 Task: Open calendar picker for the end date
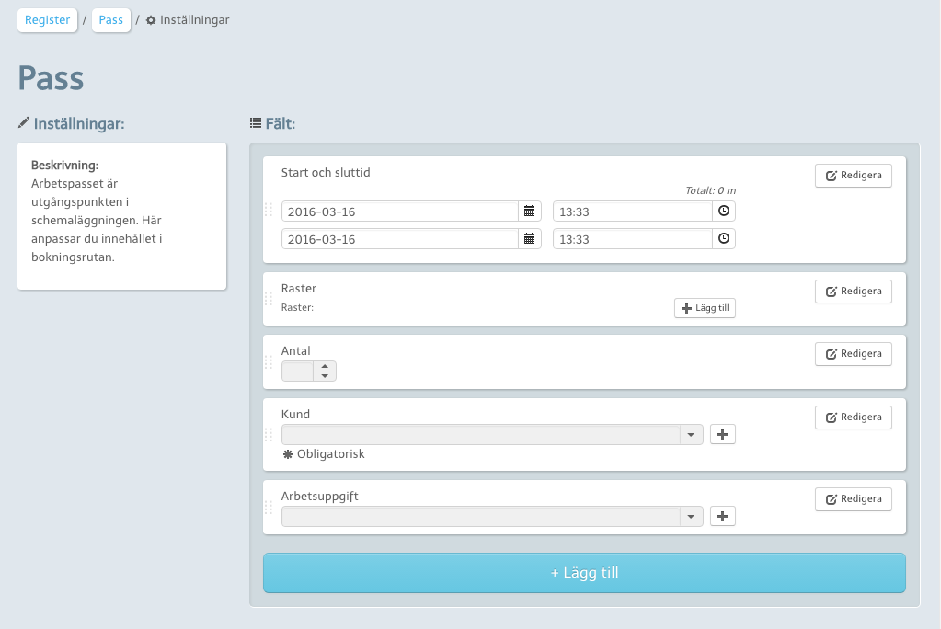click(529, 239)
